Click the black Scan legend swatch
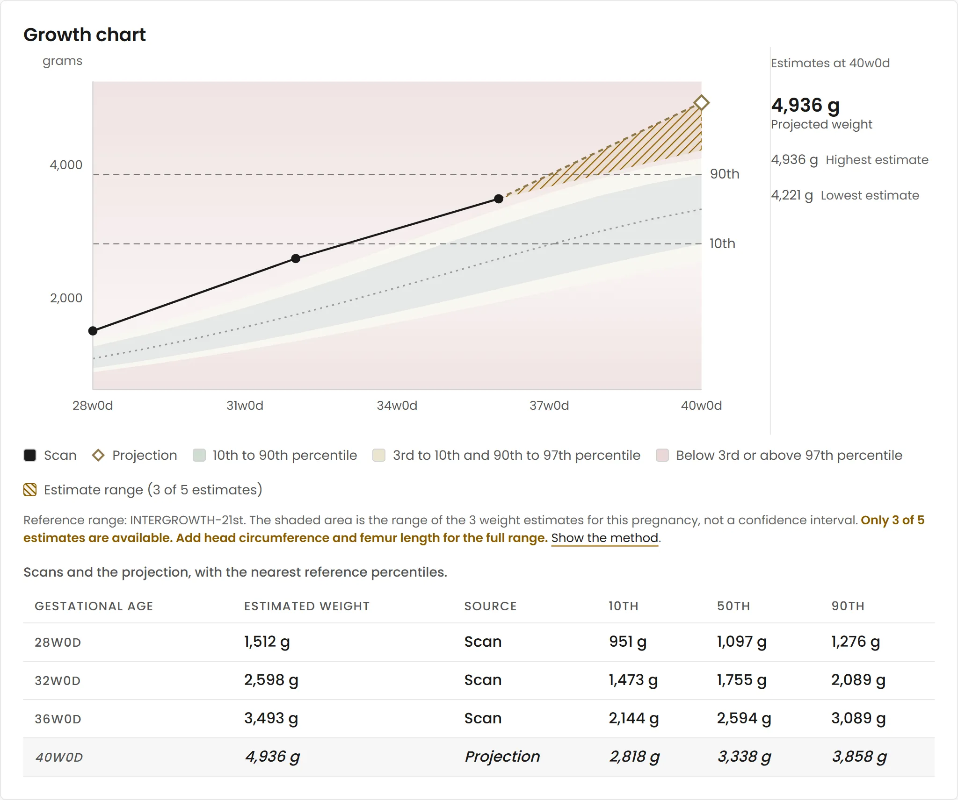The image size is (958, 800). [x=30, y=455]
